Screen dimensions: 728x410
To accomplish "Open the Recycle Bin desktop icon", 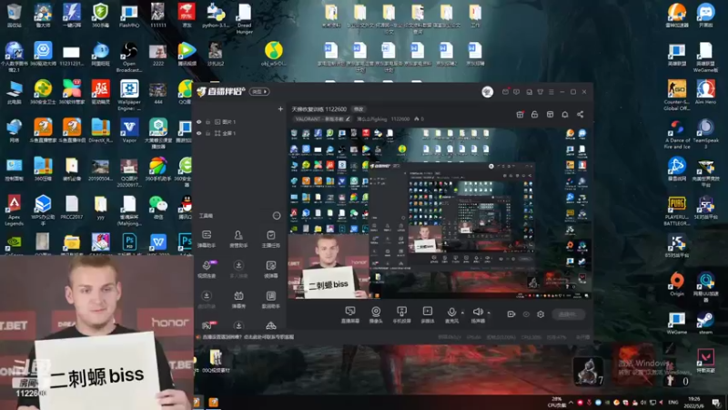I will (x=14, y=15).
